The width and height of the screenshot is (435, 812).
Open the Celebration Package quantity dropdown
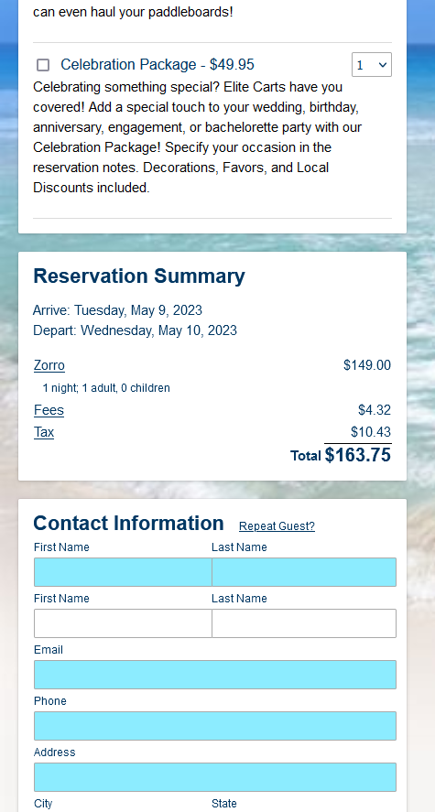click(371, 65)
